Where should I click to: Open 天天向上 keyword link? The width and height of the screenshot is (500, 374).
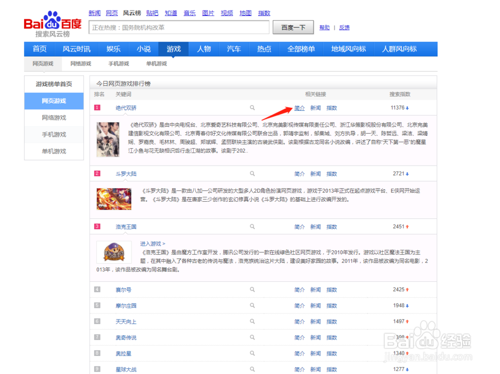pos(126,321)
